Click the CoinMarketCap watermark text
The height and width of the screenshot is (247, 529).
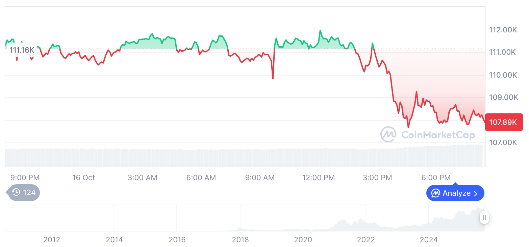pos(438,135)
